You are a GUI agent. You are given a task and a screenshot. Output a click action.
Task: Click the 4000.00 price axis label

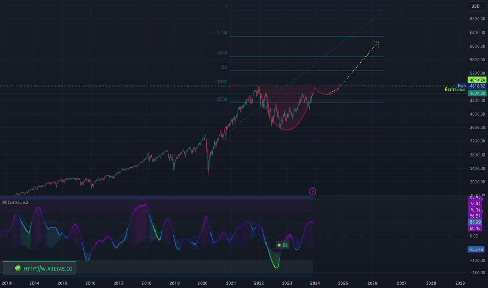pos(478,114)
